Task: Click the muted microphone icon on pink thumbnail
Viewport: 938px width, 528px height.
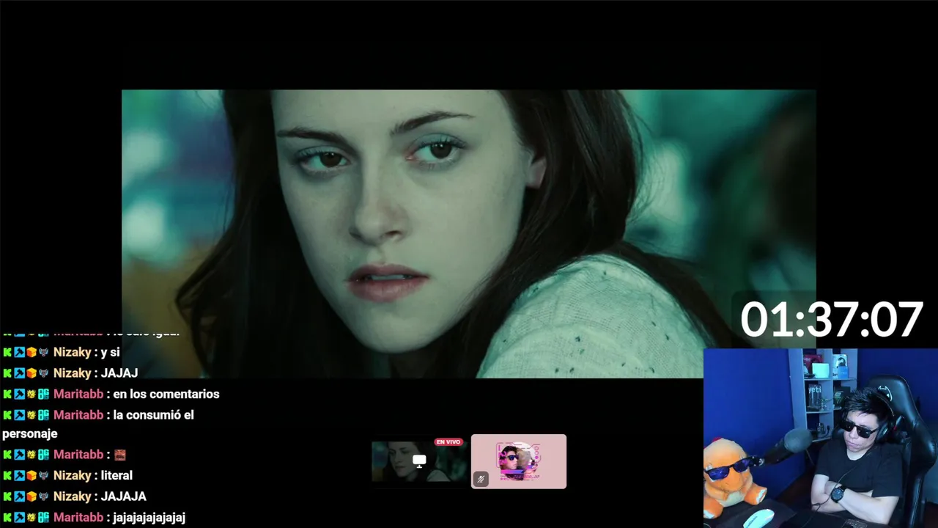Action: coord(481,479)
